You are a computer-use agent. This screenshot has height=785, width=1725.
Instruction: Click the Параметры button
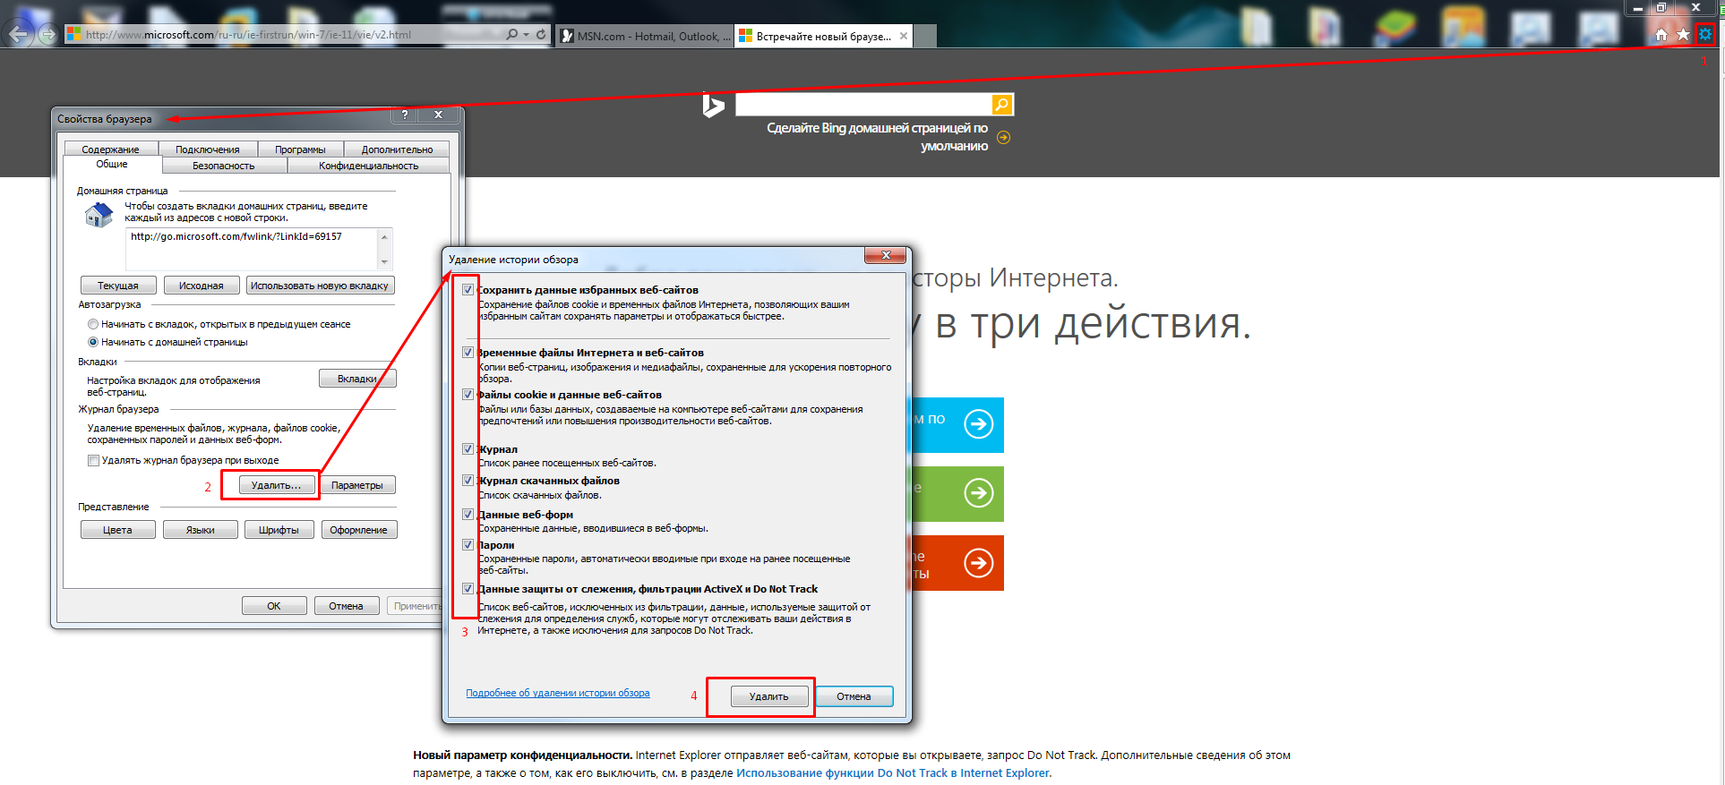357,485
